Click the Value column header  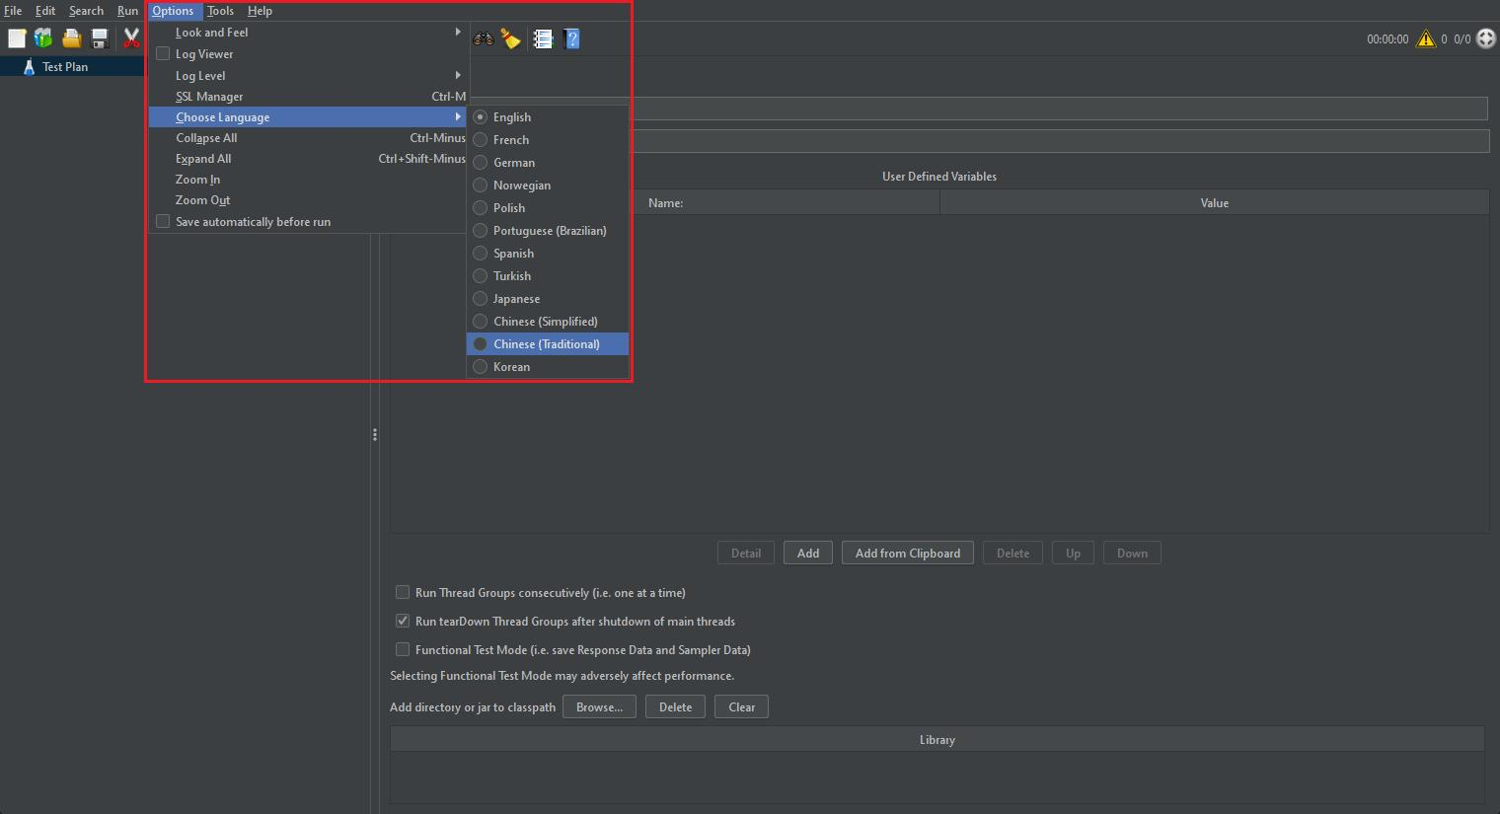pyautogui.click(x=1214, y=202)
